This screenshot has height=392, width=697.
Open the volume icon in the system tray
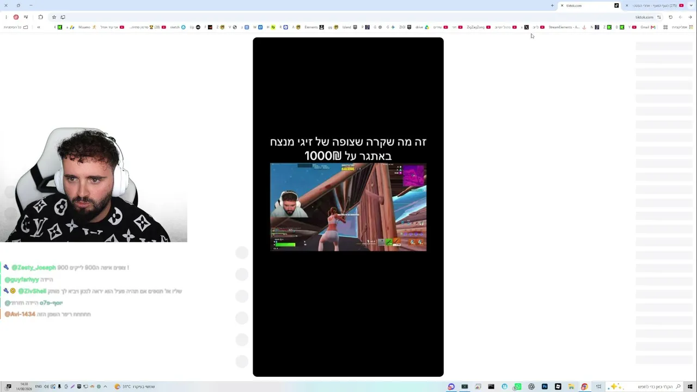(x=46, y=387)
